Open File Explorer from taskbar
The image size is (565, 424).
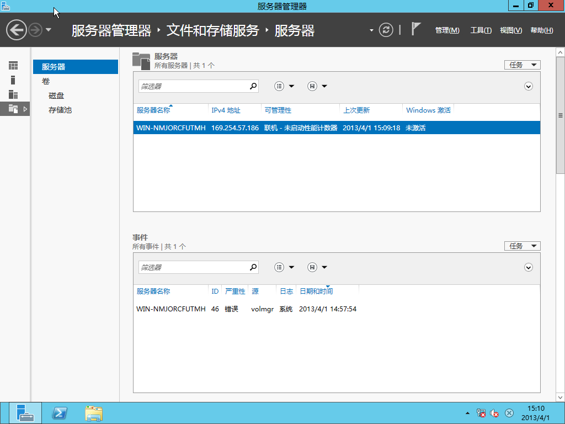pyautogui.click(x=94, y=413)
